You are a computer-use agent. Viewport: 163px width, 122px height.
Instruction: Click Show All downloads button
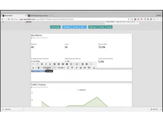pyautogui.click(x=154, y=109)
